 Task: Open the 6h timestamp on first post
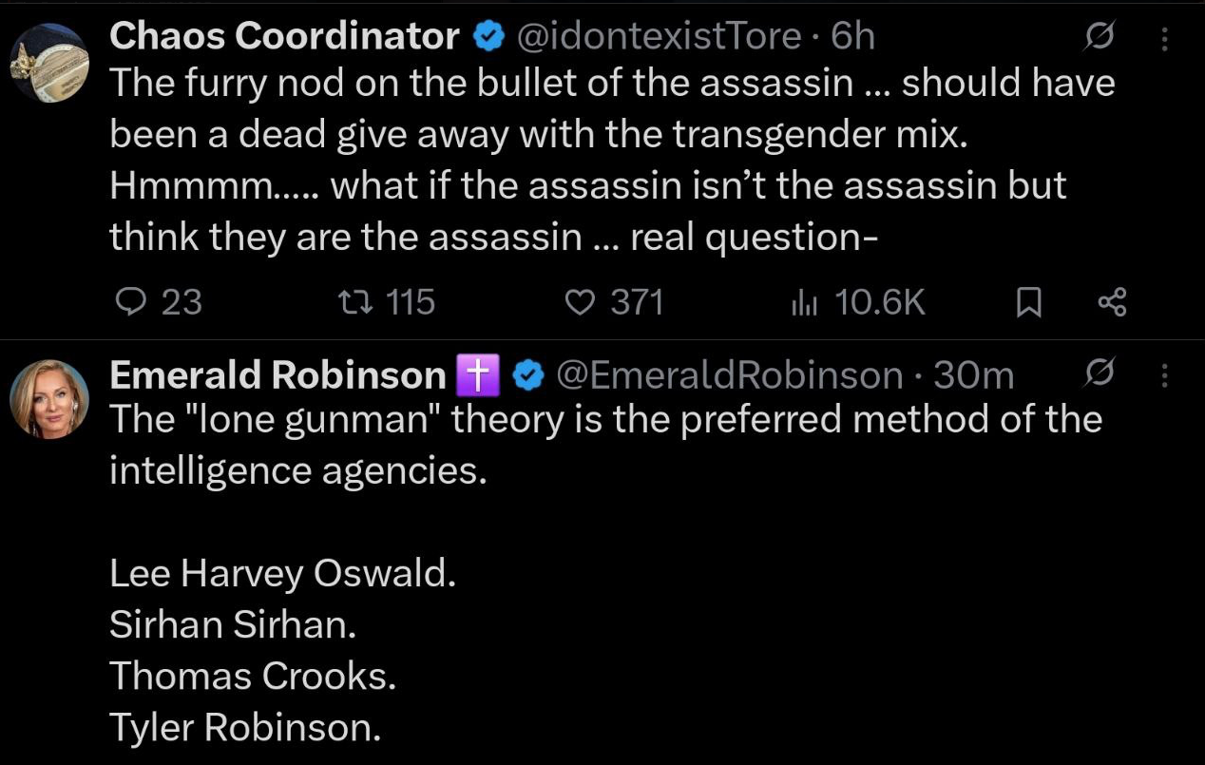[852, 37]
